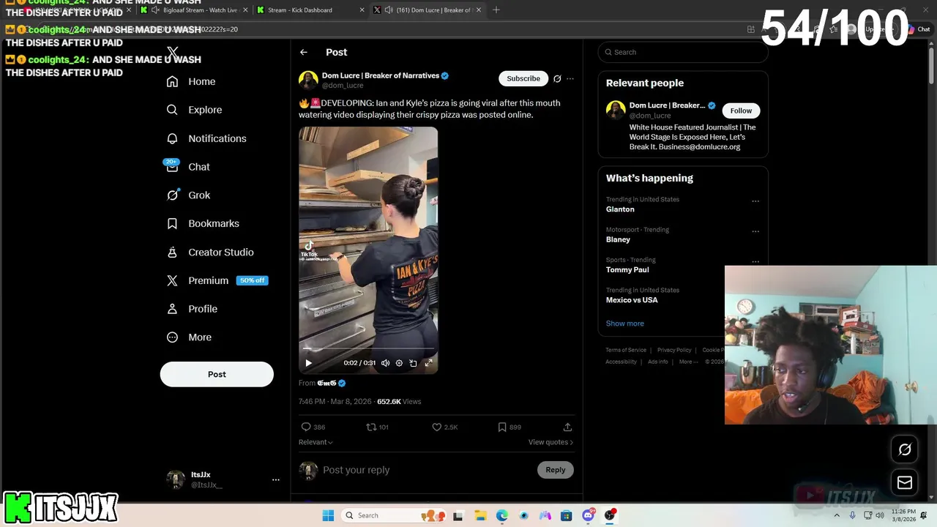The width and height of the screenshot is (937, 527).
Task: Bookmark this post
Action: 502,427
